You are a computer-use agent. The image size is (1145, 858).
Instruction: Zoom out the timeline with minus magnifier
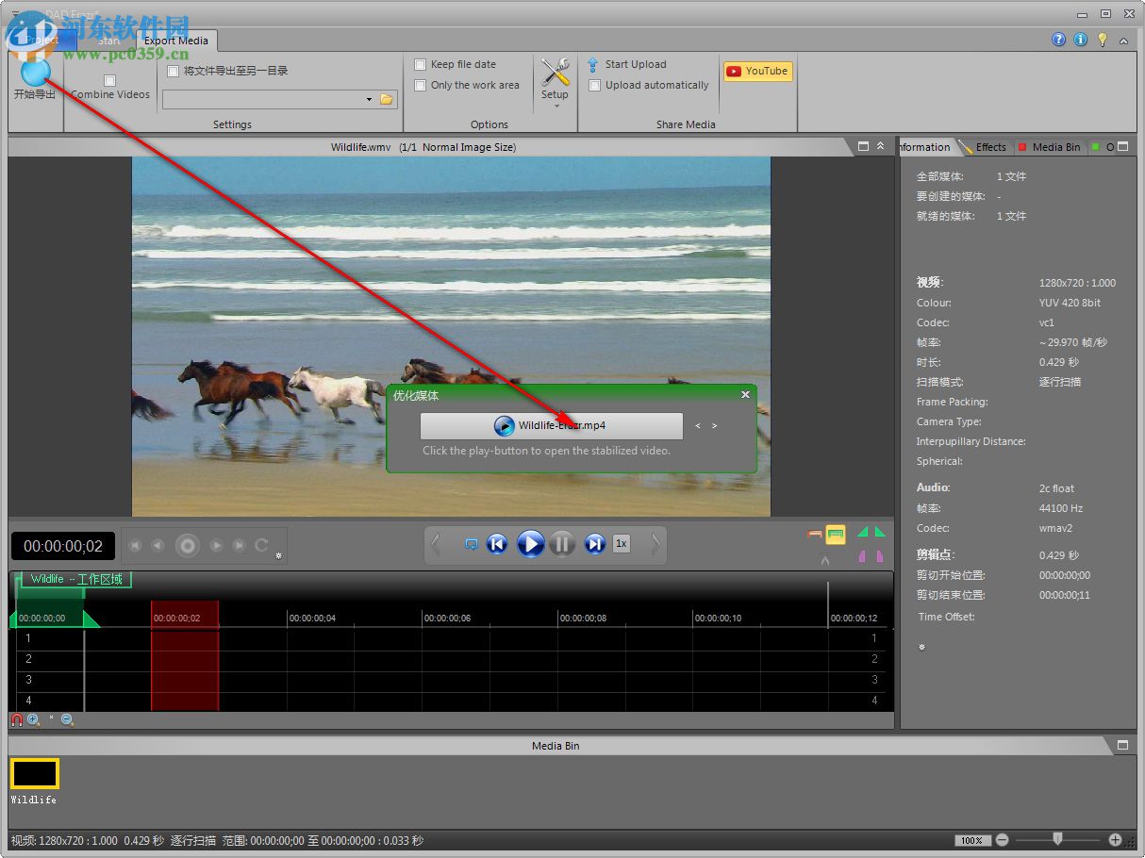(x=67, y=719)
